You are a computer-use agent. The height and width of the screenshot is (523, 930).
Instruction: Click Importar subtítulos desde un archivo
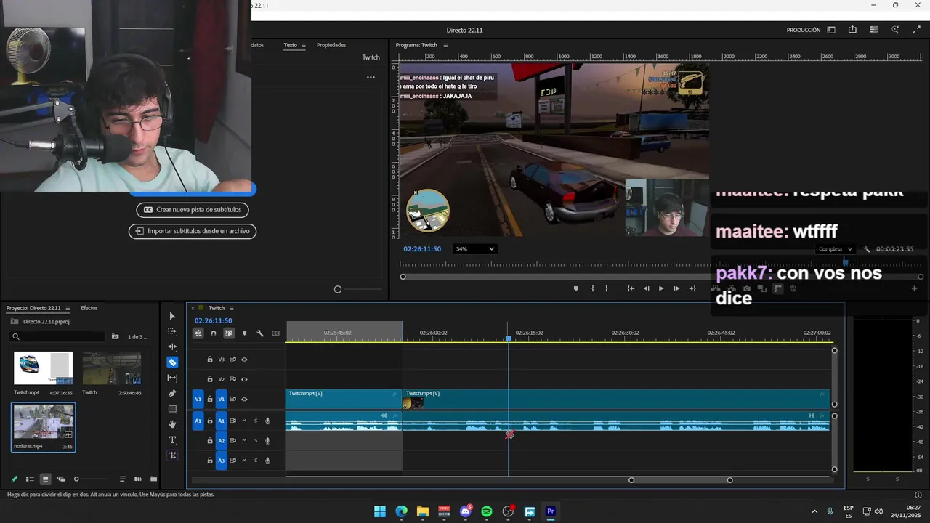click(193, 231)
